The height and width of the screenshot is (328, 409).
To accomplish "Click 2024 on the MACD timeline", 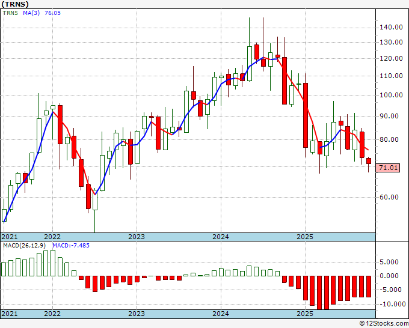I will (221, 314).
